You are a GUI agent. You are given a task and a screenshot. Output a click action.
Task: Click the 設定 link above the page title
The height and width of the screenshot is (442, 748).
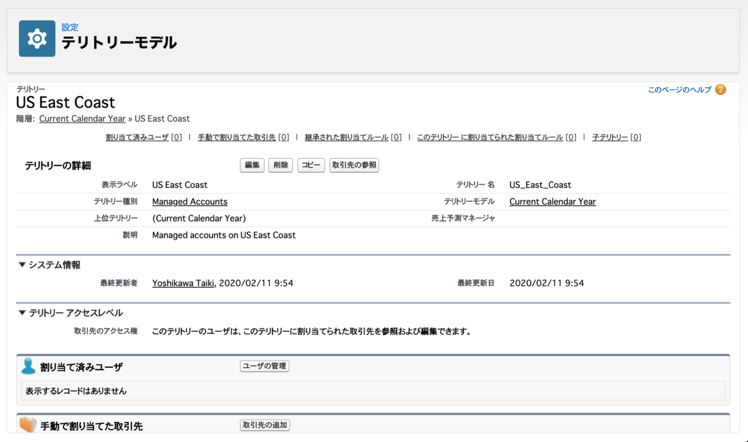(x=70, y=27)
